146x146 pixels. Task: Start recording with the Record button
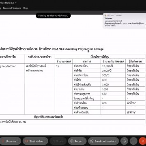click(x=77, y=141)
